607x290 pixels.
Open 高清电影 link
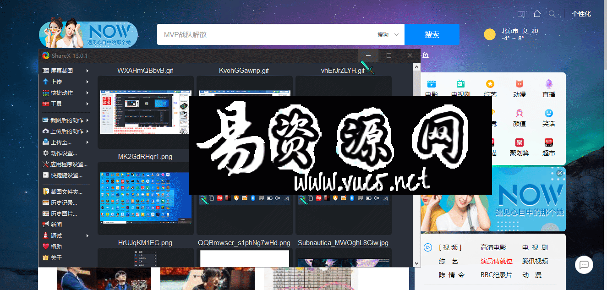point(493,247)
